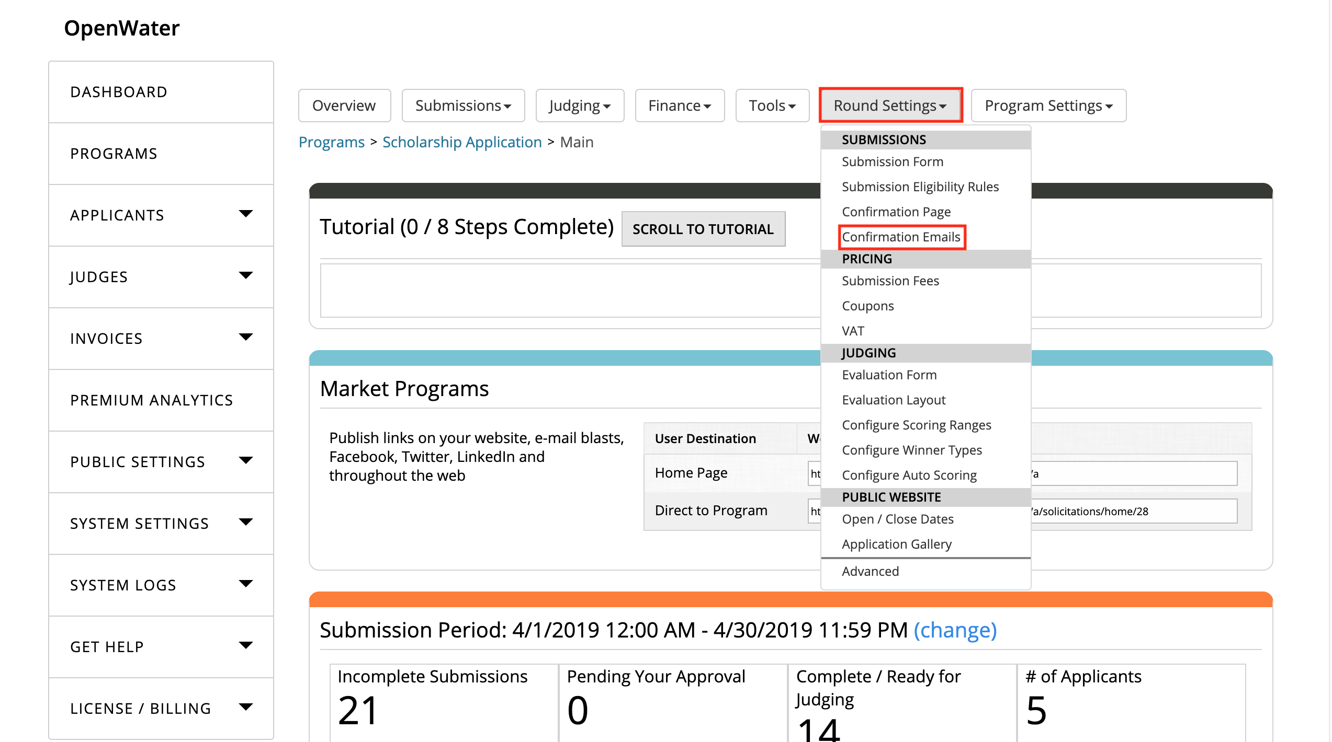Open the Judges sidebar label

(99, 277)
